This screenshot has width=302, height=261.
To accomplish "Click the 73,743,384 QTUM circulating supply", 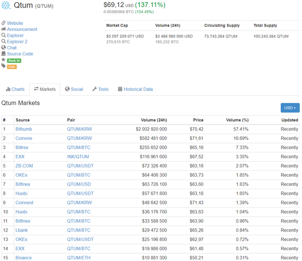I will click(x=221, y=36).
